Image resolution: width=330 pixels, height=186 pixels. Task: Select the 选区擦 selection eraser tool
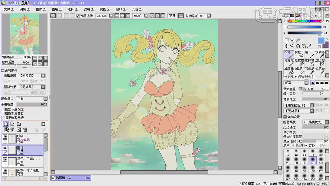[x=320, y=62]
